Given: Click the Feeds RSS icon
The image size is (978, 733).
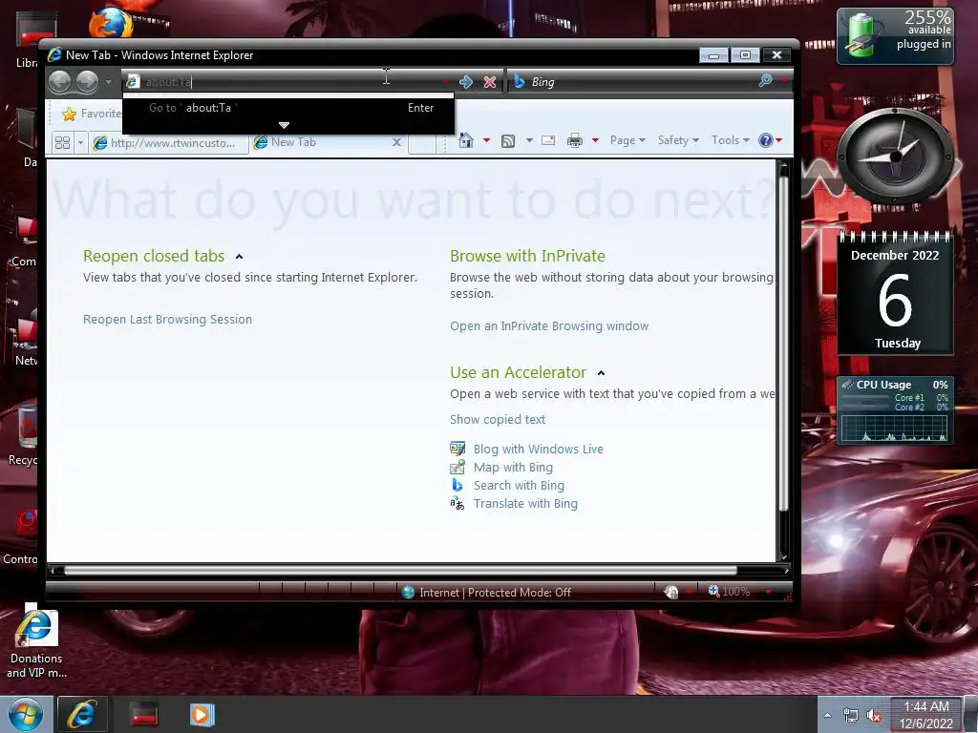Looking at the screenshot, I should click(x=508, y=141).
